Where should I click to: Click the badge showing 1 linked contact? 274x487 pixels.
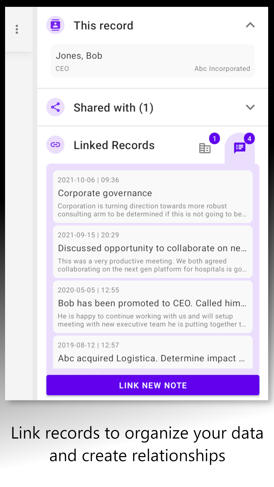pyautogui.click(x=214, y=139)
